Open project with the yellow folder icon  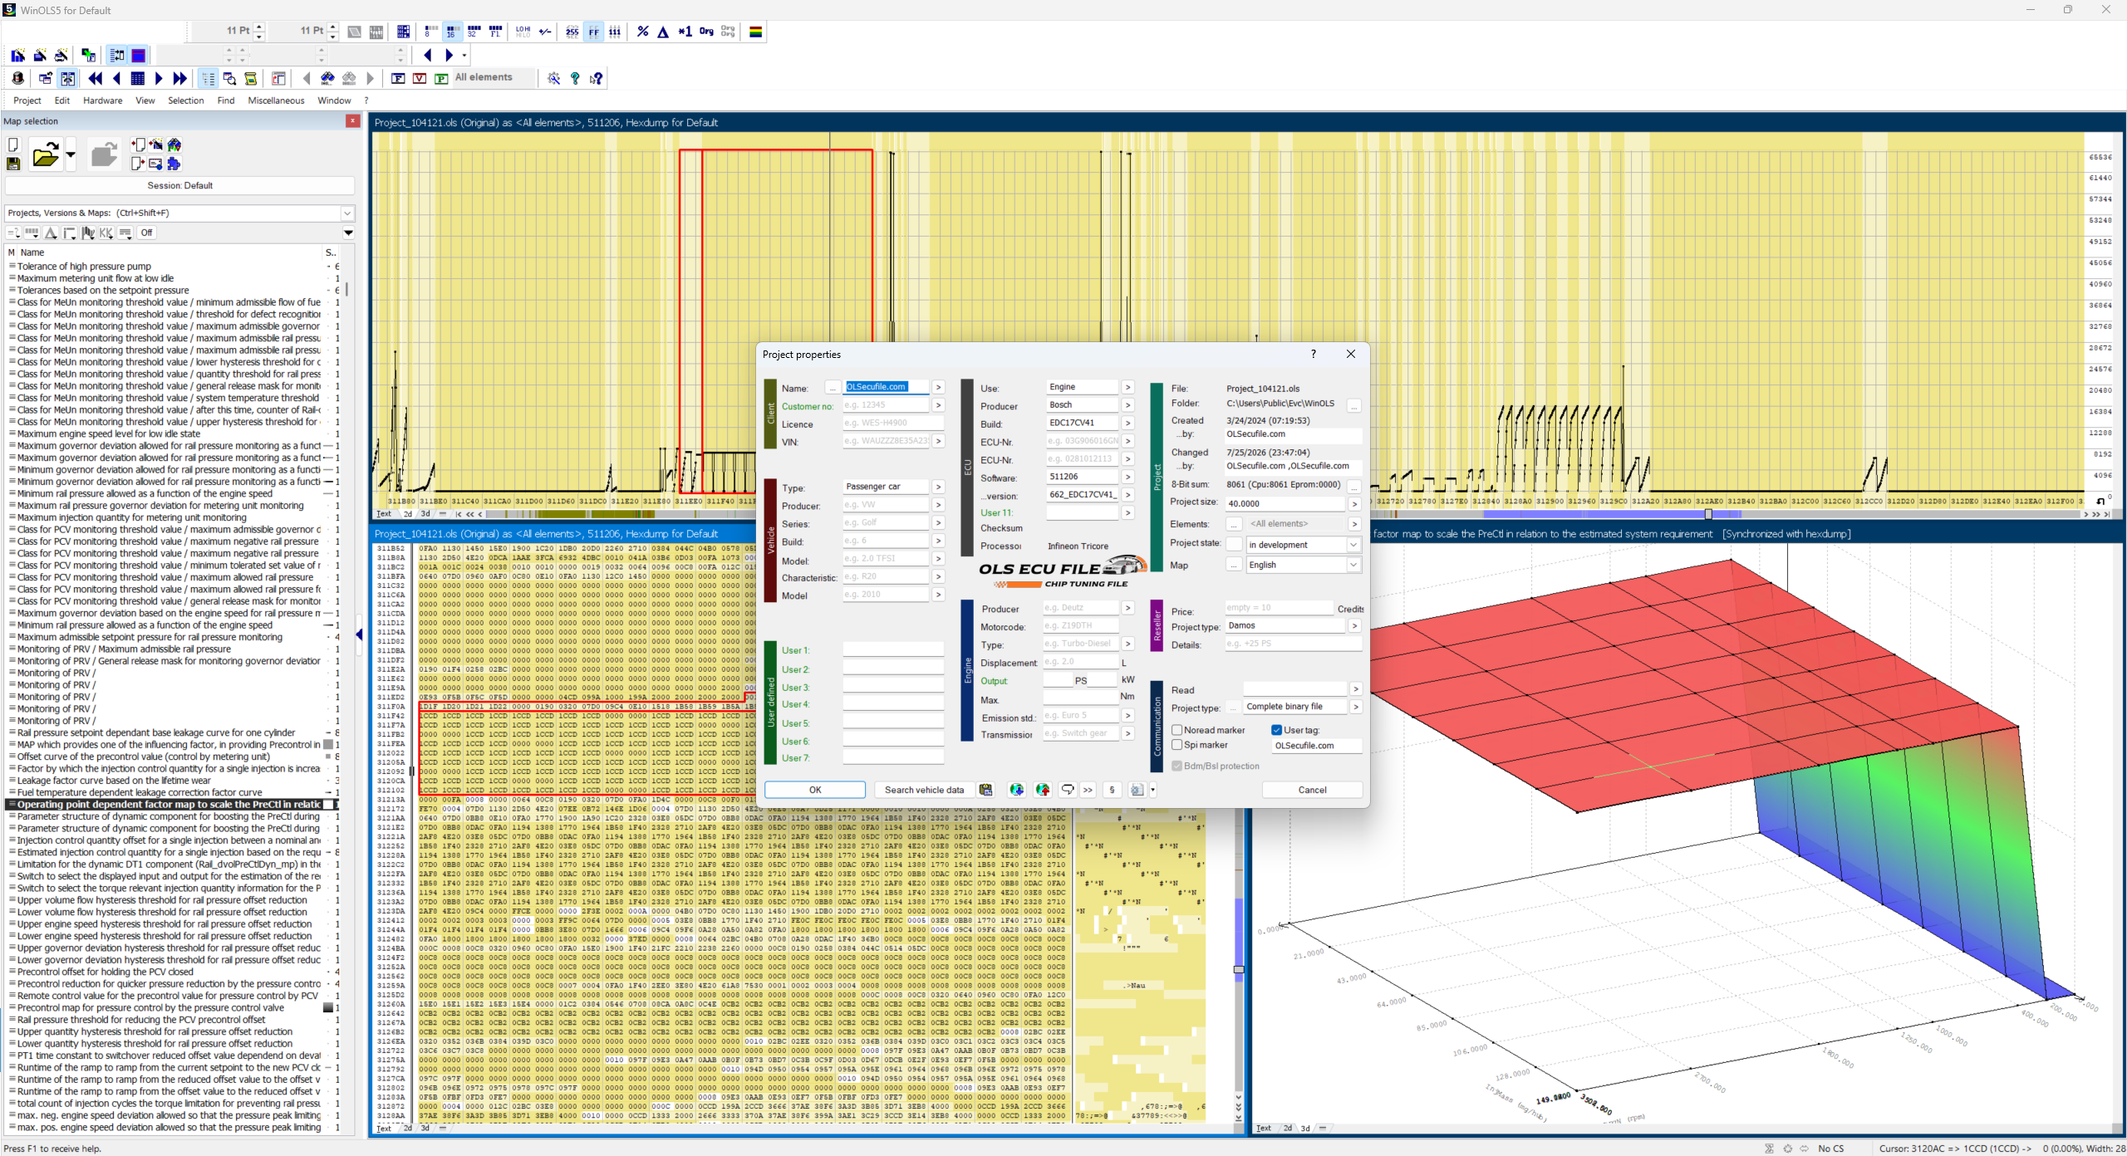click(46, 154)
